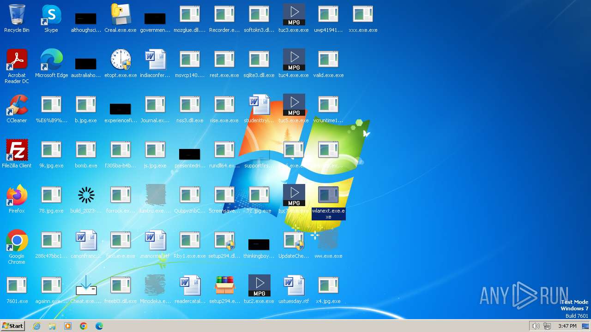Open Internet Explorer from the taskbar

36,326
